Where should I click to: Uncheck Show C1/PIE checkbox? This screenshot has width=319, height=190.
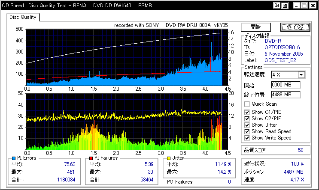pyautogui.click(x=247, y=112)
